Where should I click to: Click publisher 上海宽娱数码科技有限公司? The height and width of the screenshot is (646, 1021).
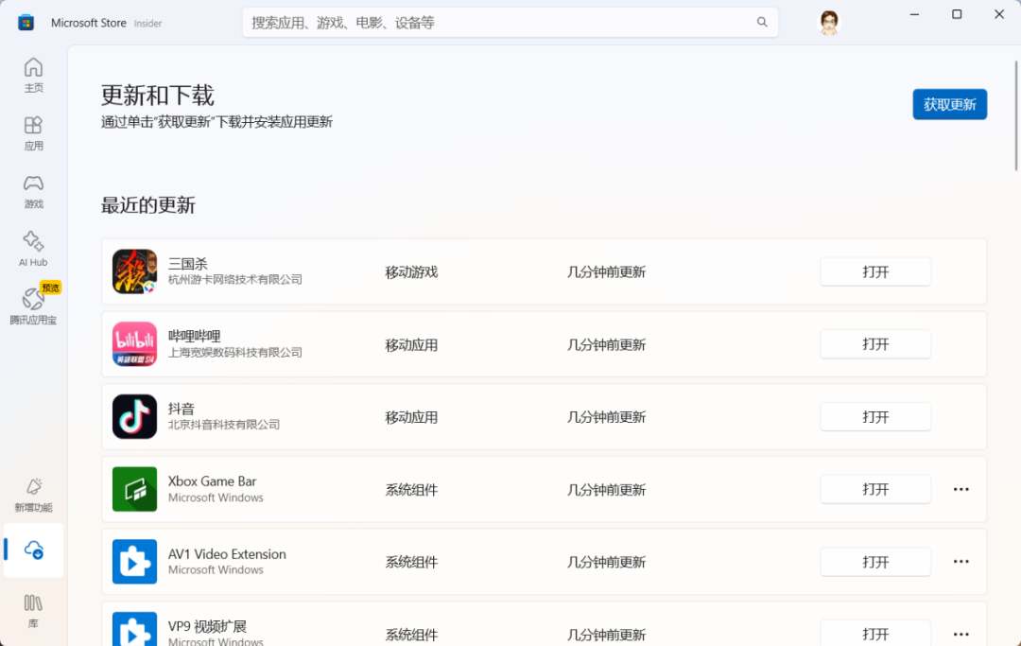[x=235, y=352]
